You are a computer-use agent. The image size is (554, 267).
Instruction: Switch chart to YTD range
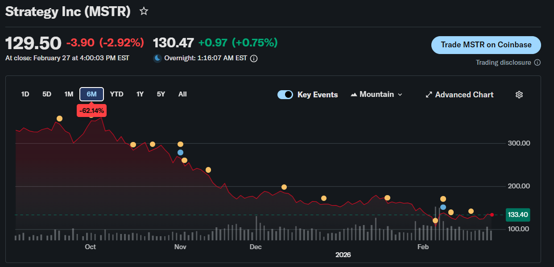(116, 94)
